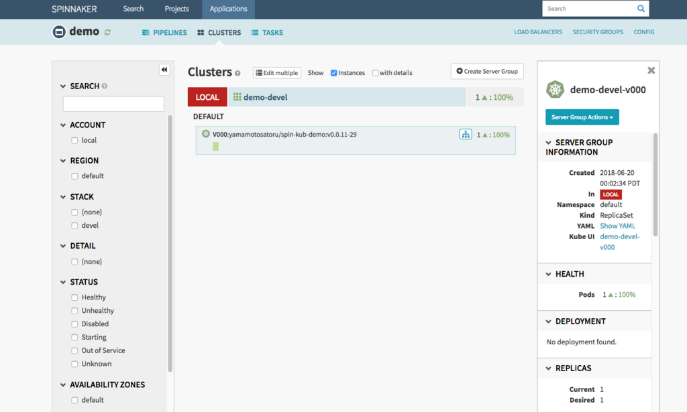Uncheck the Show Instances checkbox

click(334, 73)
